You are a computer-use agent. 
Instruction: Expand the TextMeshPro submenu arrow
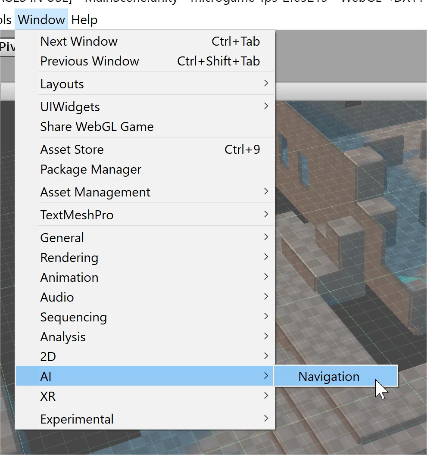(x=266, y=214)
